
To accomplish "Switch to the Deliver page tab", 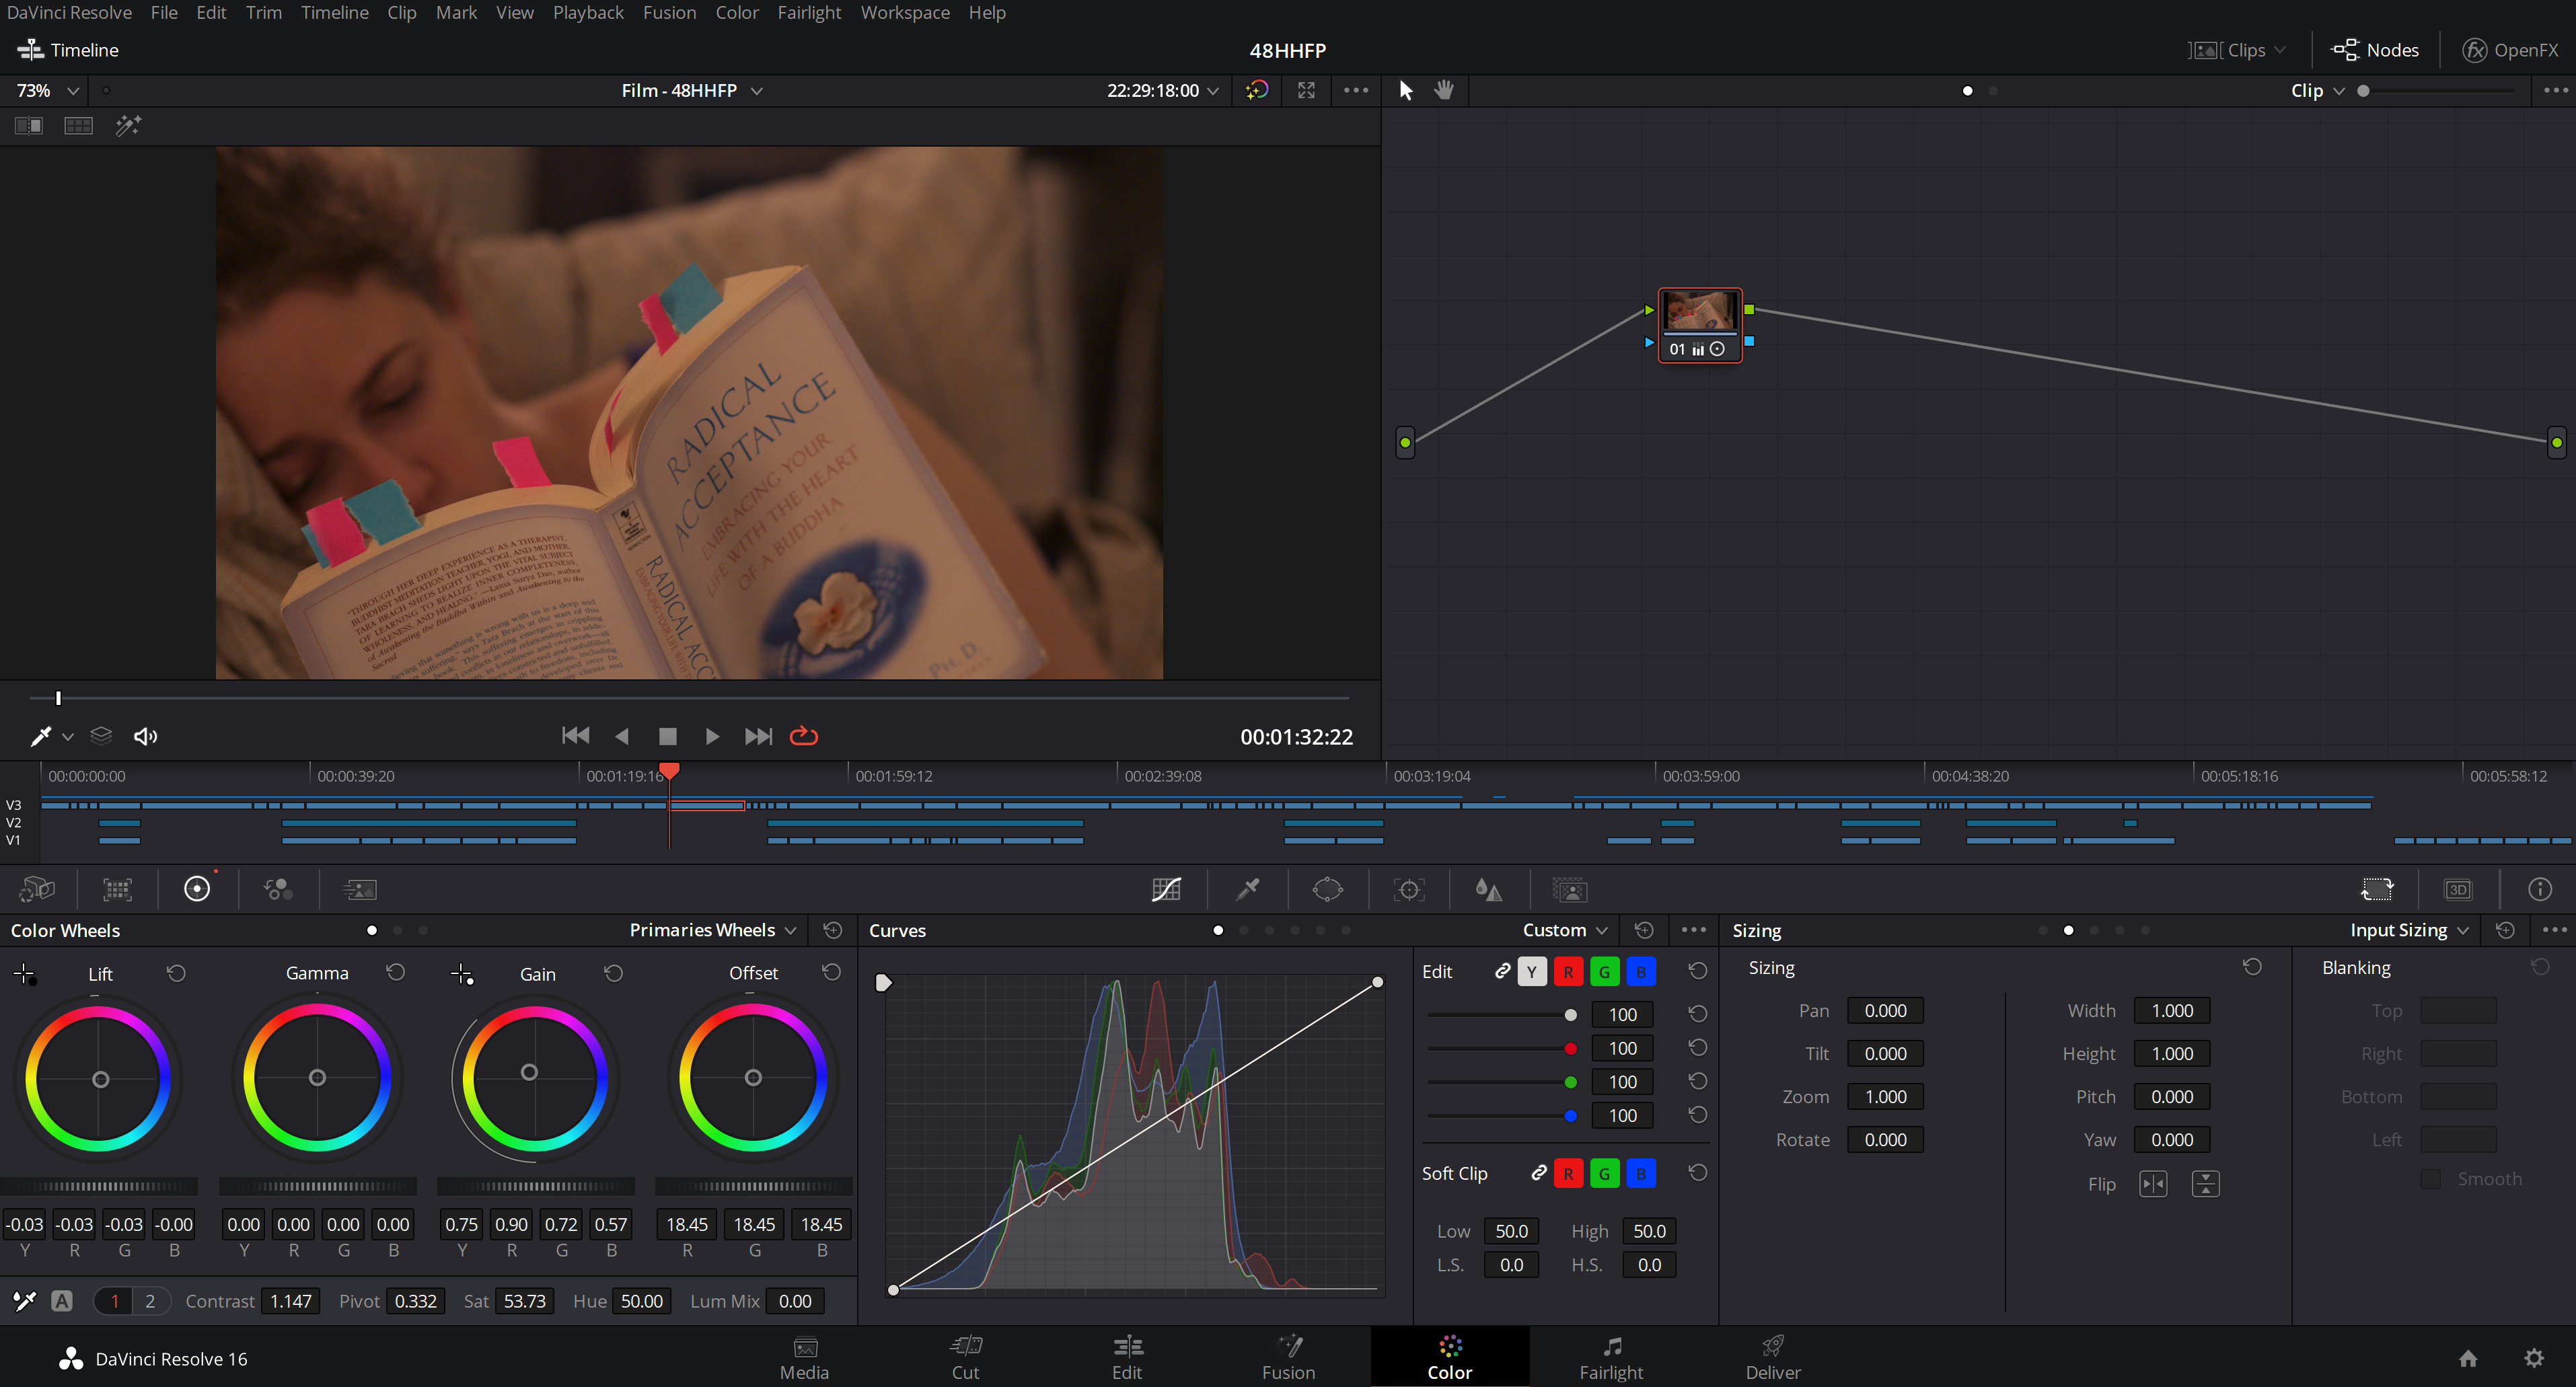I will (x=1772, y=1357).
